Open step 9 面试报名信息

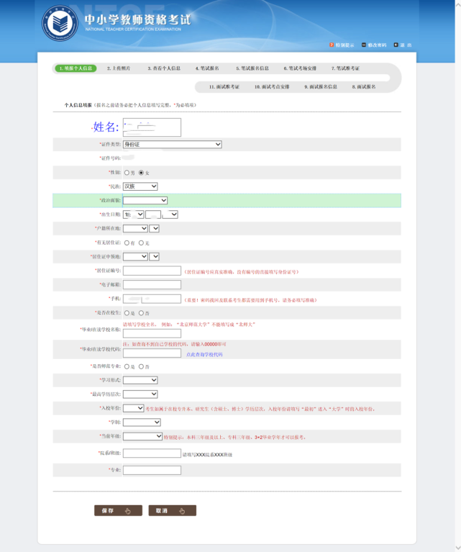tap(321, 86)
